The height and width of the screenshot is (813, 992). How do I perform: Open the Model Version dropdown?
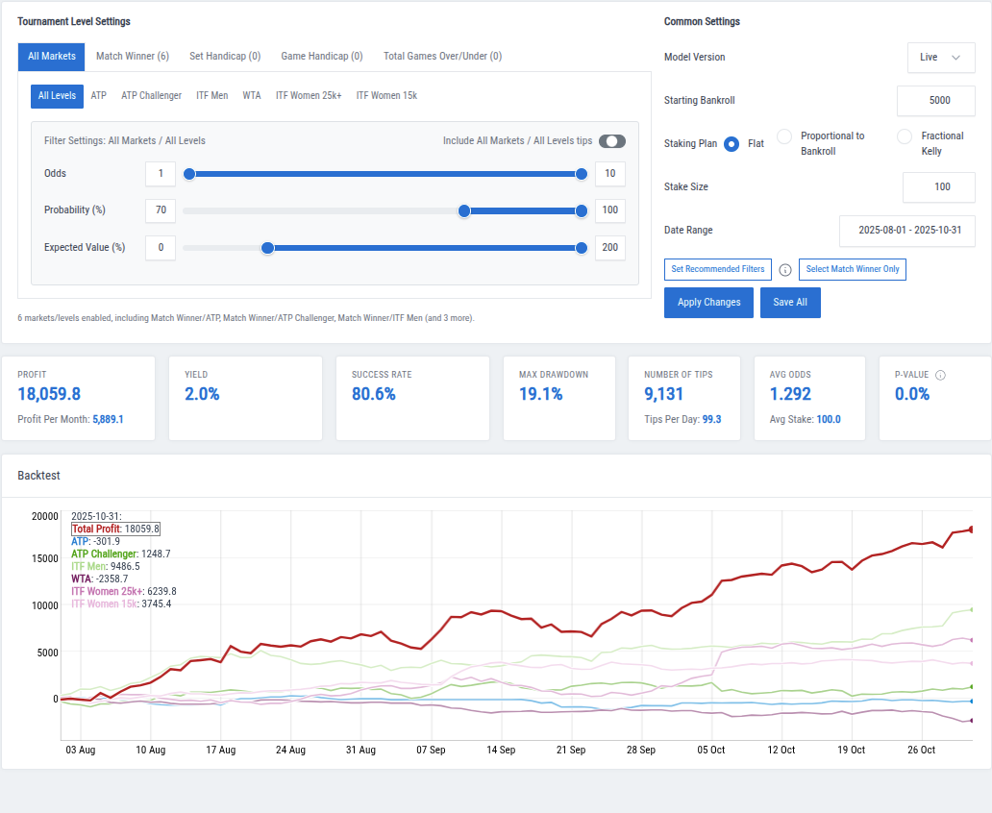click(941, 58)
